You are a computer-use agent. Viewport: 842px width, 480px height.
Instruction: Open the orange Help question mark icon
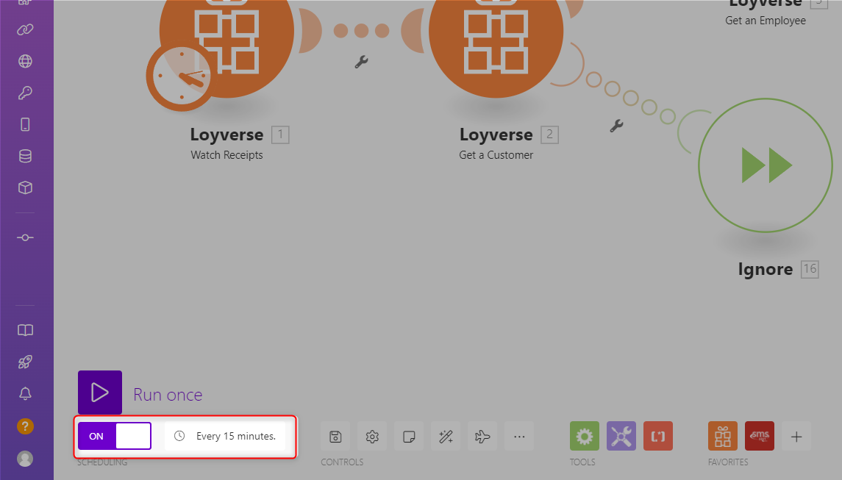pyautogui.click(x=25, y=426)
